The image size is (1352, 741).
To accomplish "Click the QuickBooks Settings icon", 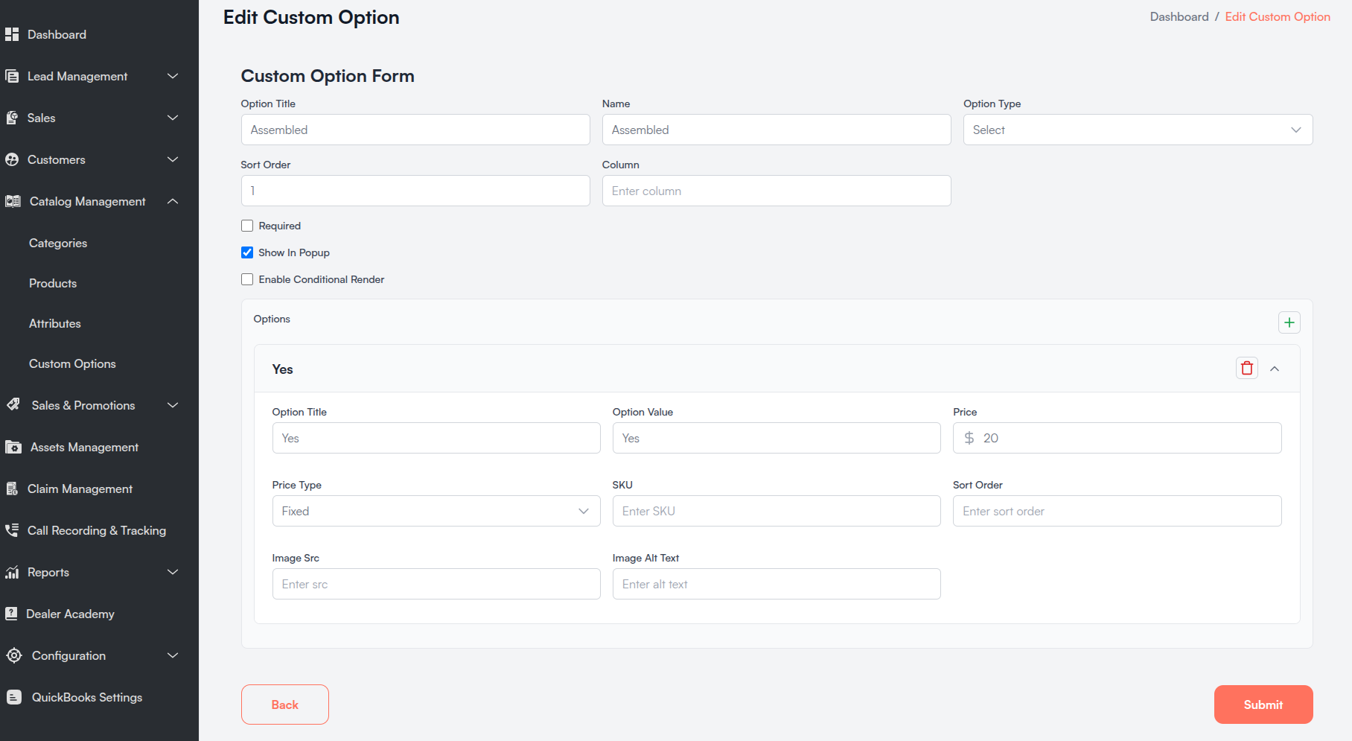I will (x=14, y=697).
